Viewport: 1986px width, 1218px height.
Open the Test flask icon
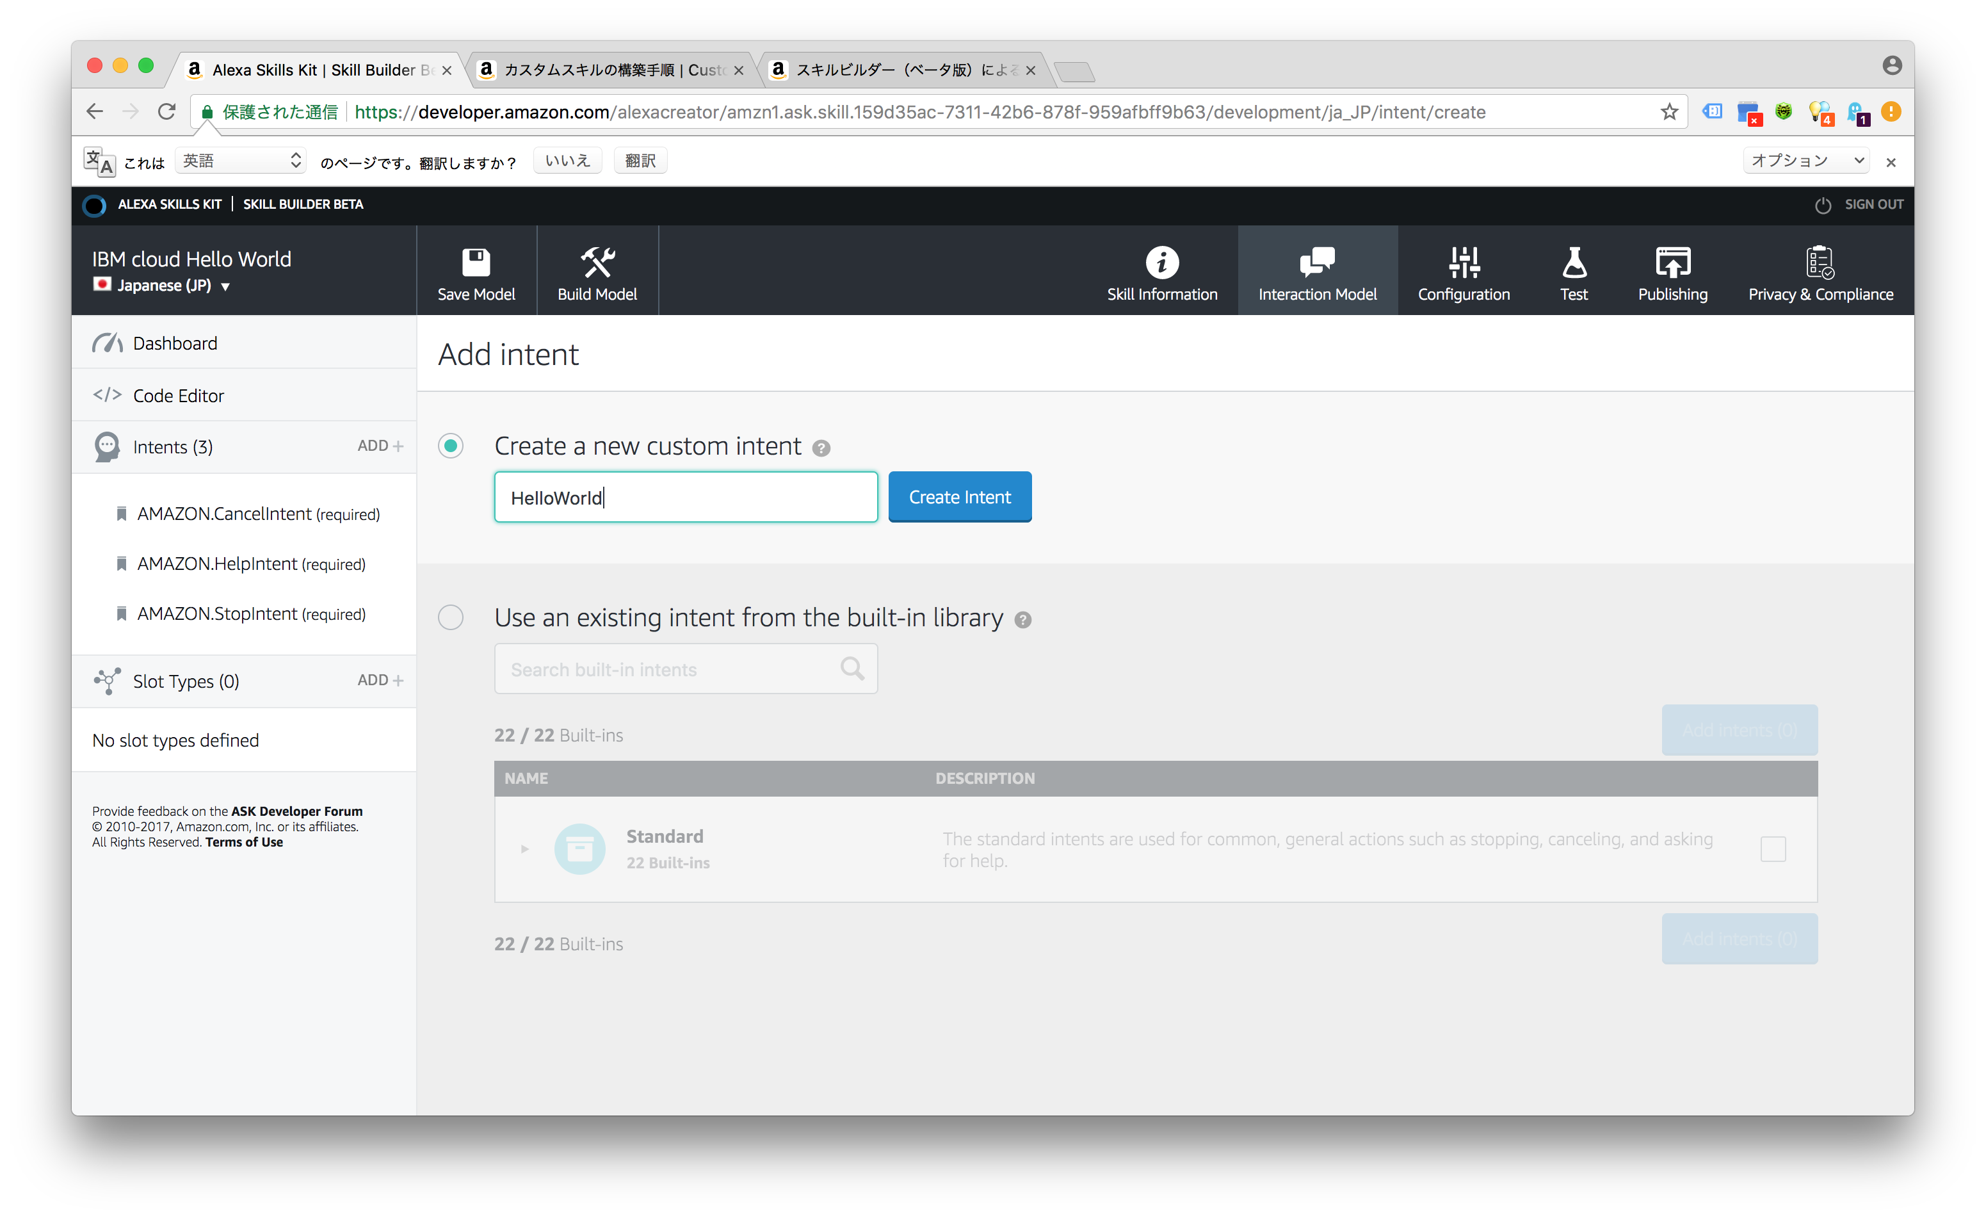1573,262
